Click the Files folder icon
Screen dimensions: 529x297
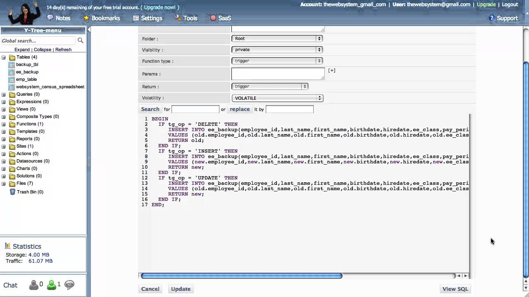[12, 184]
